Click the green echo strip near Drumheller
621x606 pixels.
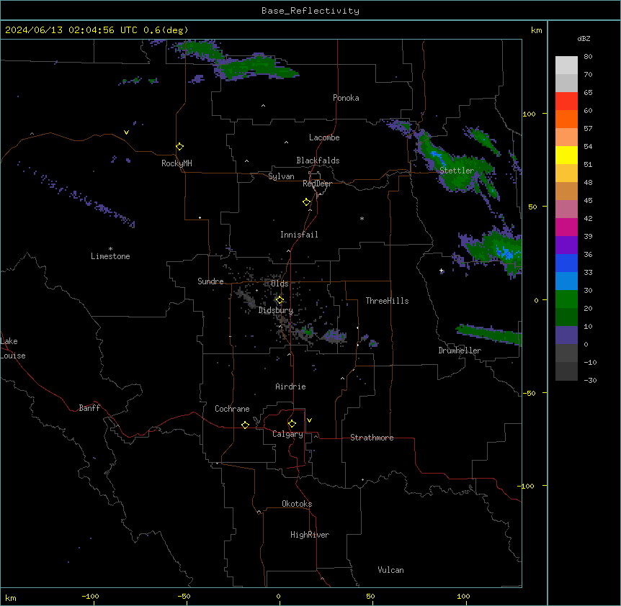click(x=488, y=333)
